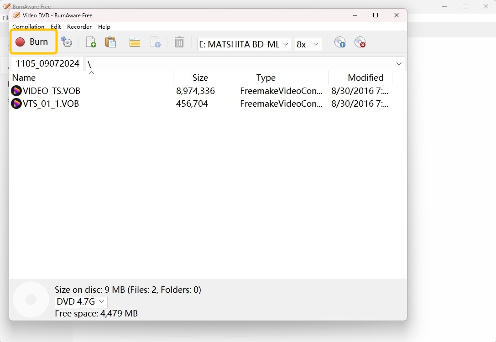The image size is (496, 342).
Task: View file information
Action: 156,42
